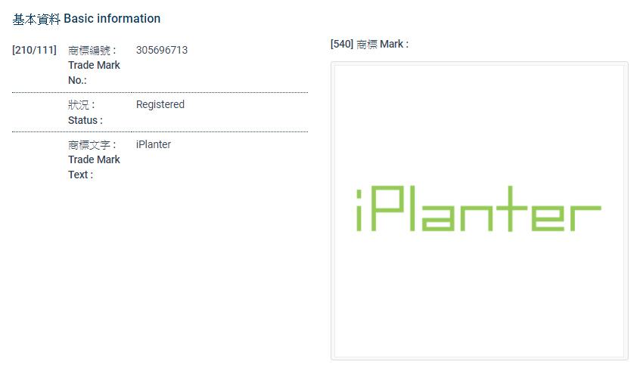
Task: Click the final "r" in the logo
Action: [587, 216]
